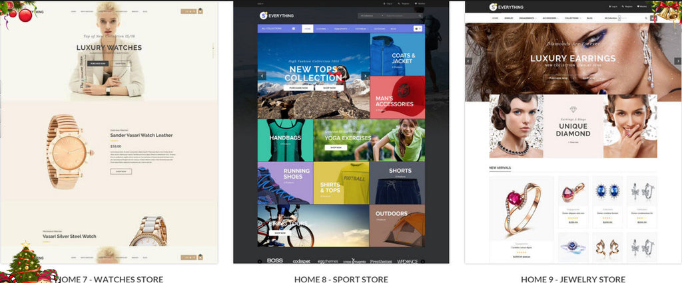Open Clothing dropdown in sport store menu

click(x=322, y=29)
